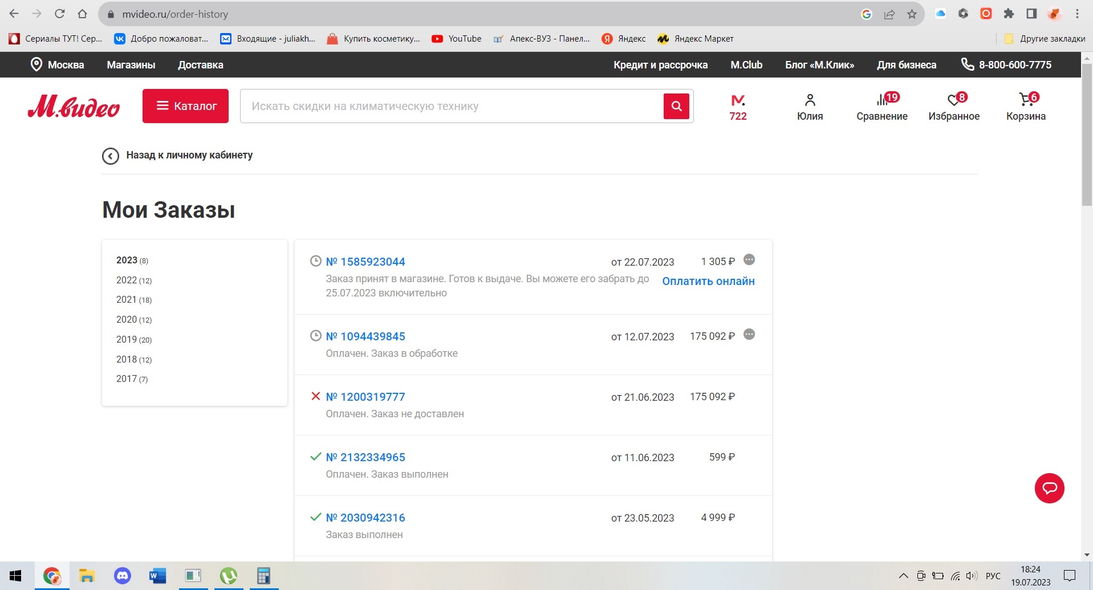
Task: Filter orders by year 2022
Action: pos(134,280)
